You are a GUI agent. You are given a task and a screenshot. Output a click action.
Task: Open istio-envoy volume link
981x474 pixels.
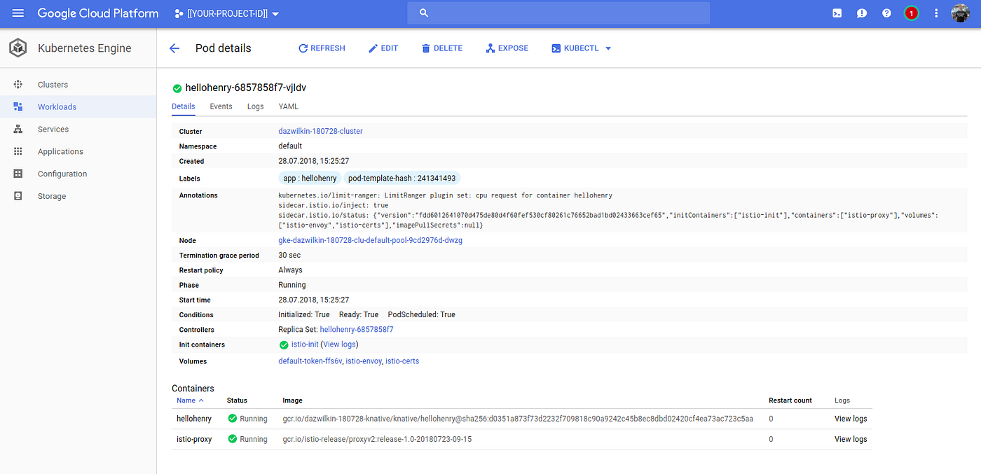(363, 361)
